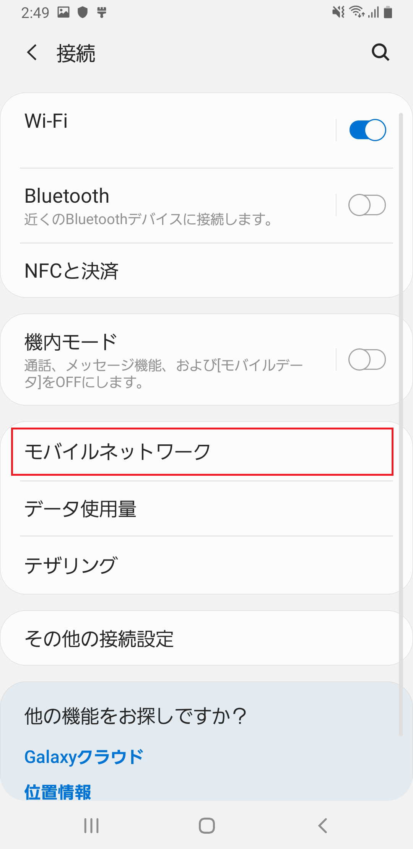Image resolution: width=413 pixels, height=849 pixels.
Task: Tap the signal strength icon in status bar
Action: click(x=373, y=12)
